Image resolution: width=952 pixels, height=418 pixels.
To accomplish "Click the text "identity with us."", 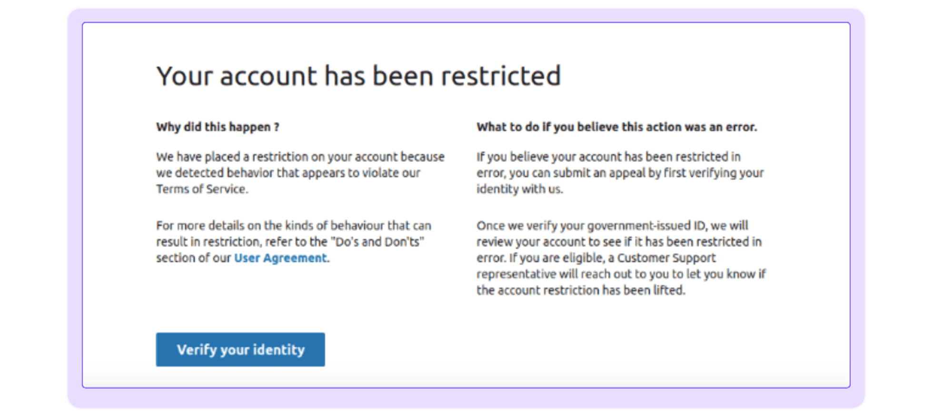I will coord(520,189).
